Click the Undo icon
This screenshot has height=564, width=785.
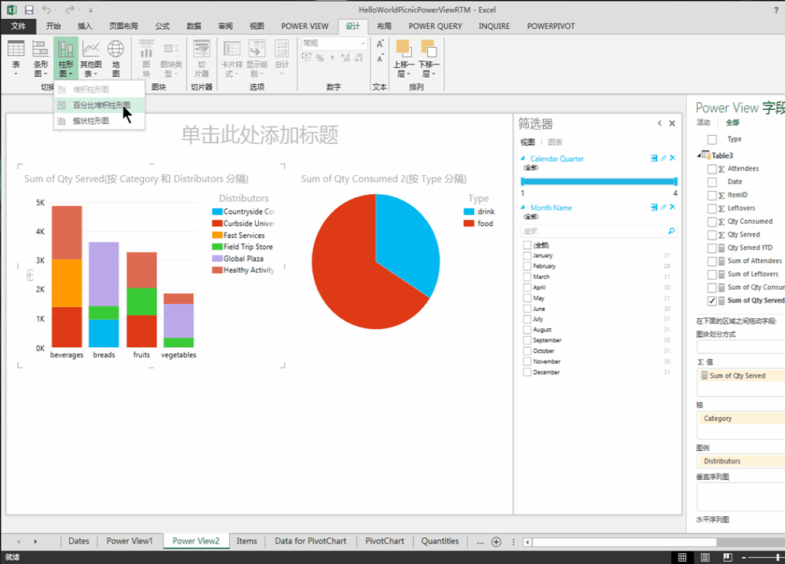pos(46,9)
